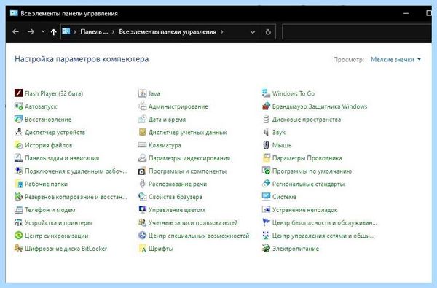
Task: Open Региональные стандарты link
Action: 308,184
